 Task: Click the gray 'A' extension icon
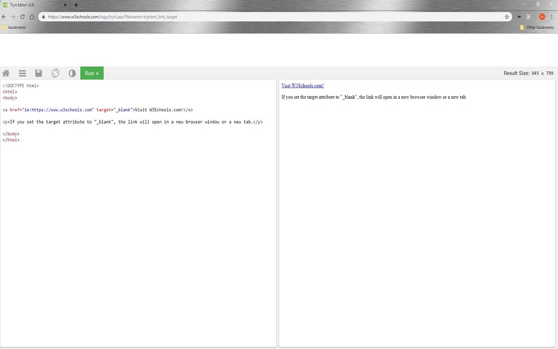pyautogui.click(x=528, y=17)
